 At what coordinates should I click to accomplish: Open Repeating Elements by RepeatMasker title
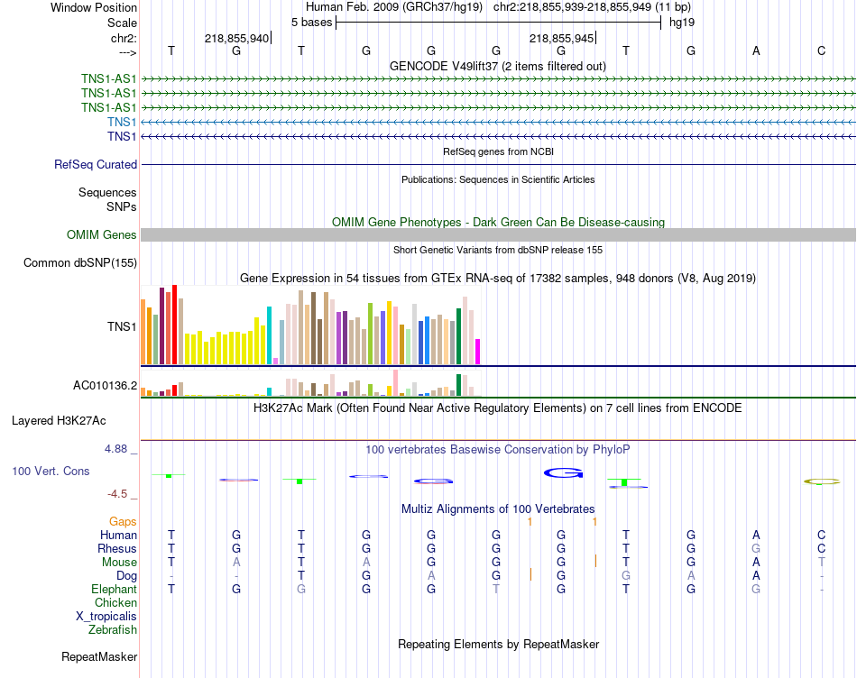pyautogui.click(x=499, y=644)
